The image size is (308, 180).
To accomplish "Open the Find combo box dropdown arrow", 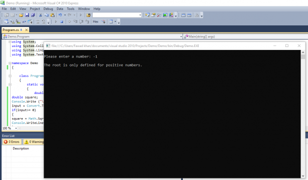I will tap(140, 15).
